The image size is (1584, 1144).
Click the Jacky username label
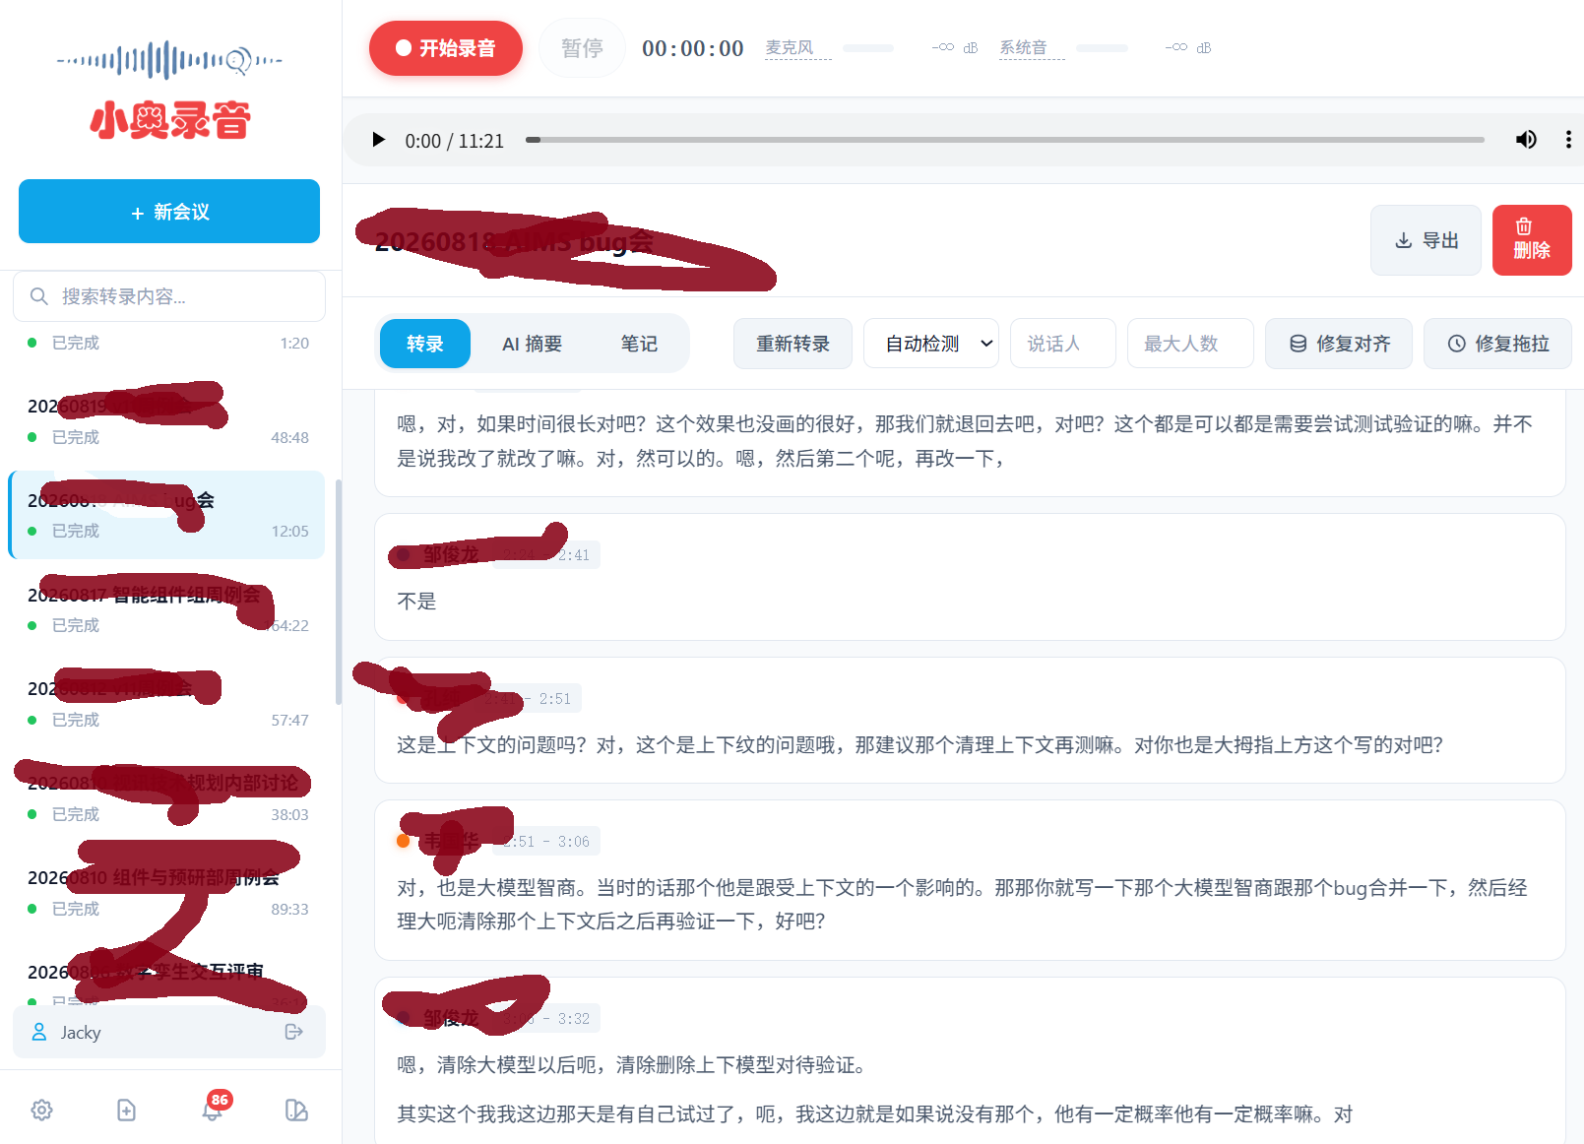[81, 1032]
